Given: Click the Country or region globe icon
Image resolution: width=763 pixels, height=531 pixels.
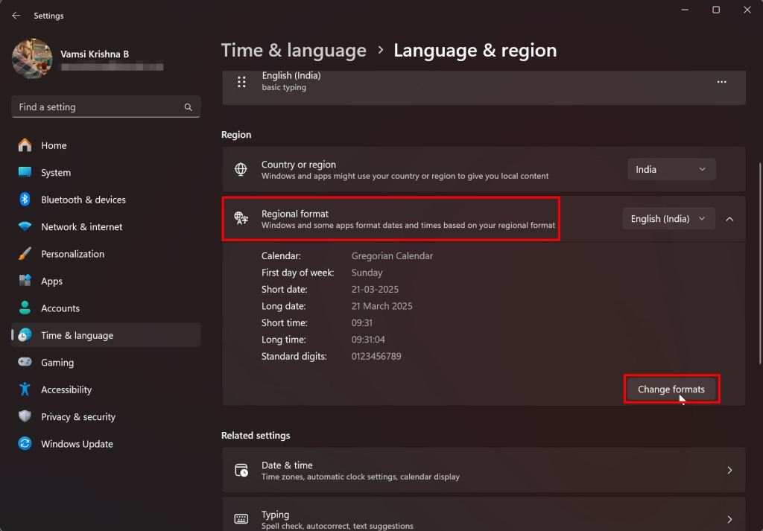Looking at the screenshot, I should [241, 169].
